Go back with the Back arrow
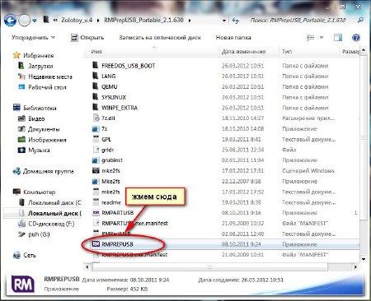Image resolution: width=371 pixels, height=301 pixels. click(x=10, y=21)
